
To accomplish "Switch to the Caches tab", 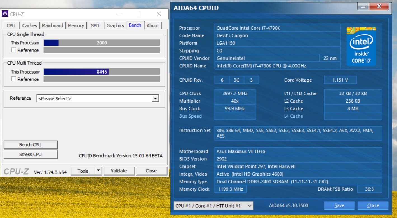I will (29, 25).
